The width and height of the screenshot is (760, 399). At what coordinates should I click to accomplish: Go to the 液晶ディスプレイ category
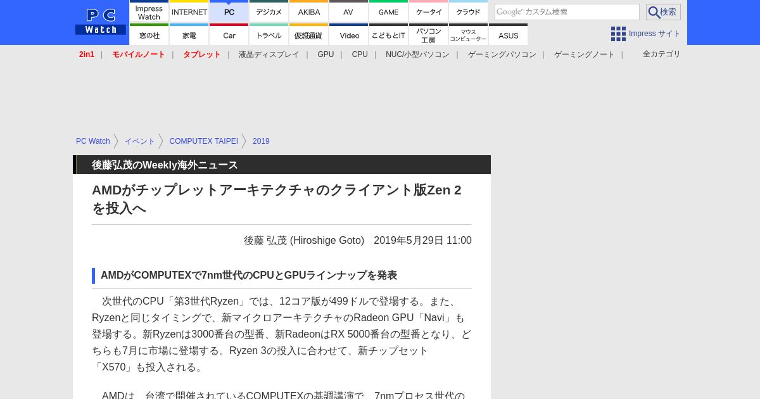(x=269, y=54)
